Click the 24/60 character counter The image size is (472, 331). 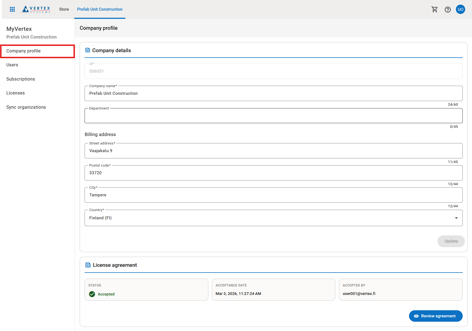(453, 105)
